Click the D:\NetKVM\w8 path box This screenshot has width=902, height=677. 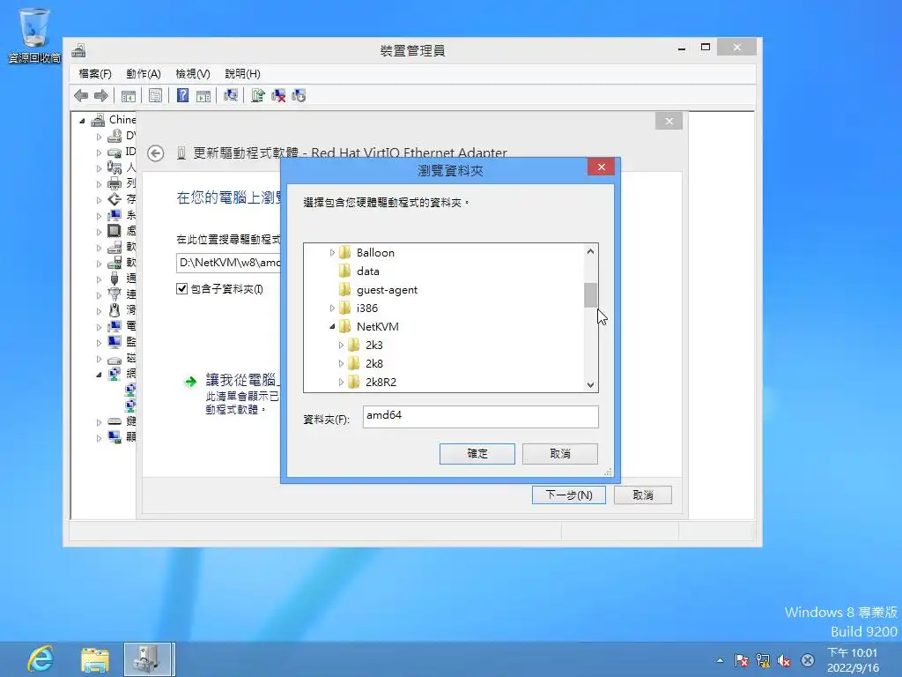coord(228,263)
